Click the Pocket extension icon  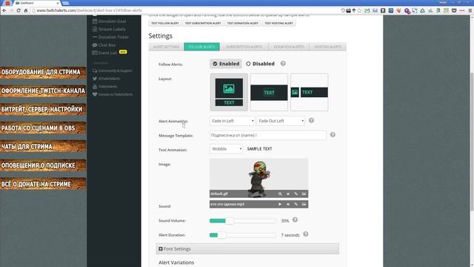454,10
